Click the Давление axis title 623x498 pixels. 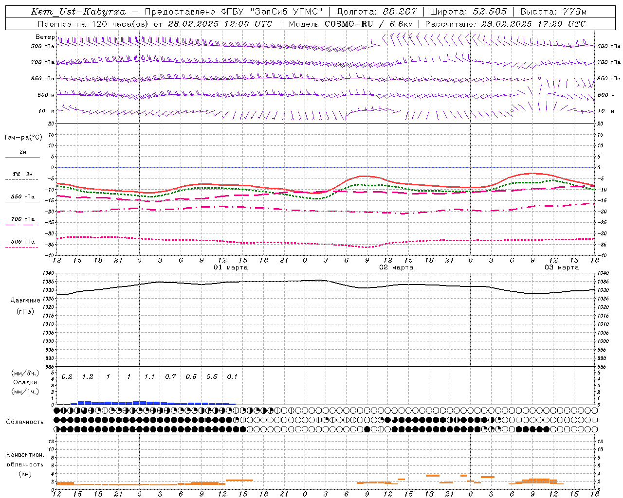point(25,301)
